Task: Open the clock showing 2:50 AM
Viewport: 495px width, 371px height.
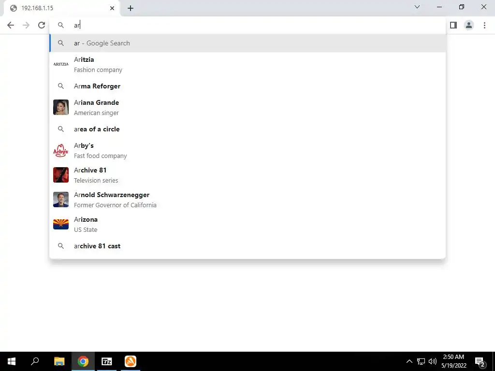Action: (x=453, y=361)
